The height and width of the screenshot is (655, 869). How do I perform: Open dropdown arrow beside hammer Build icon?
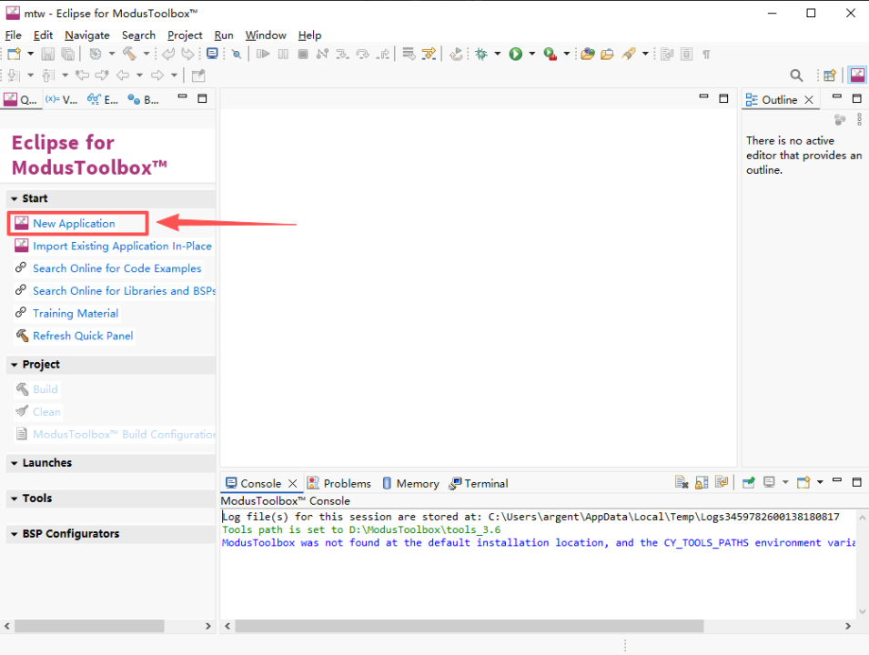tap(147, 54)
